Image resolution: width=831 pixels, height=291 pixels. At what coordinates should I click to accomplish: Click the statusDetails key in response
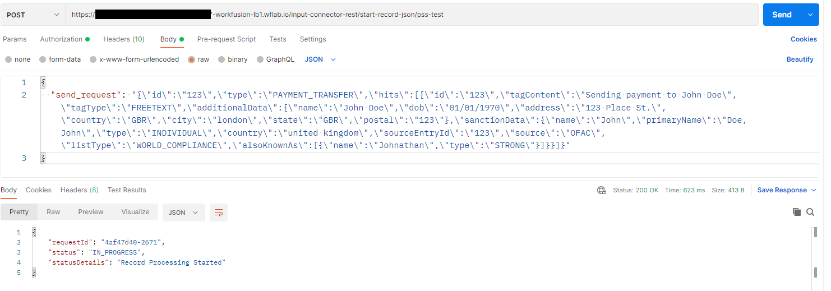click(x=79, y=262)
